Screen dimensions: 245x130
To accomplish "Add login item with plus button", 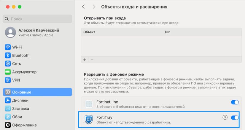I will (85, 60).
